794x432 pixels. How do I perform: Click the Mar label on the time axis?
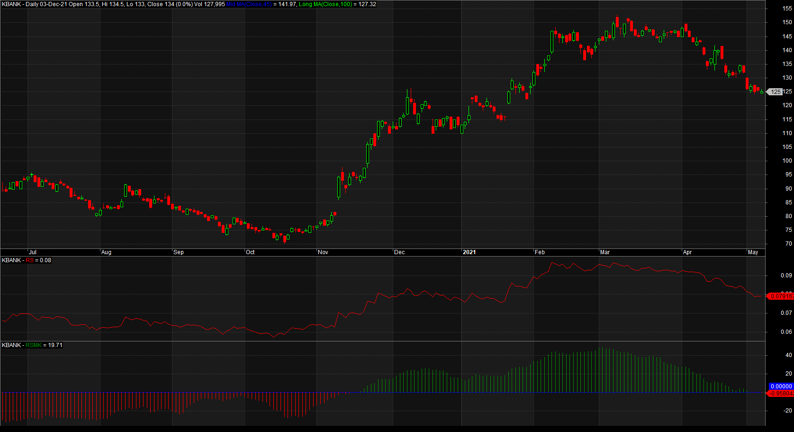coord(605,252)
